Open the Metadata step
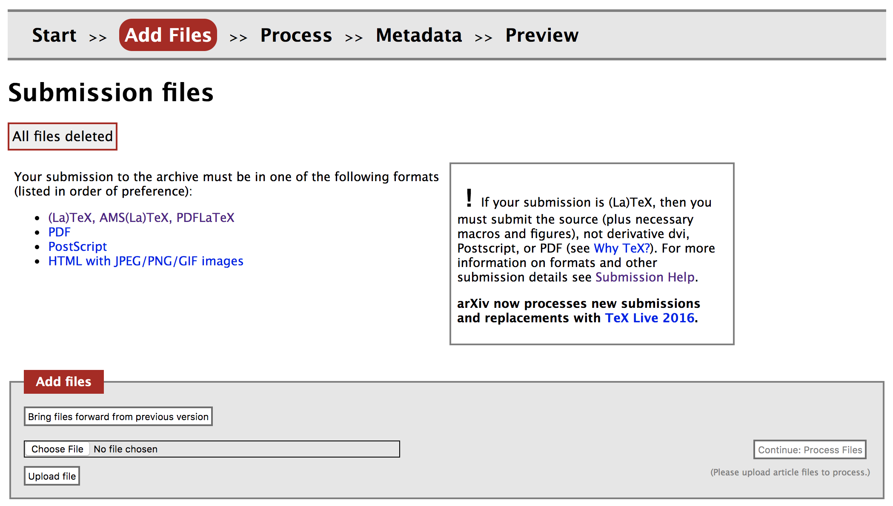 (418, 35)
